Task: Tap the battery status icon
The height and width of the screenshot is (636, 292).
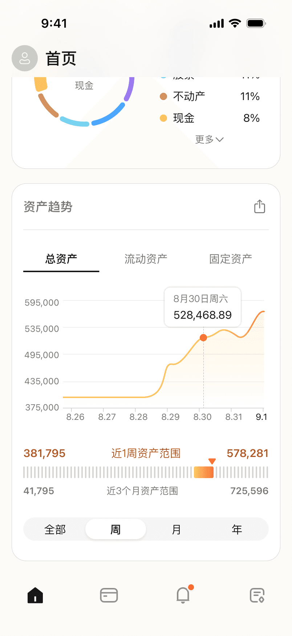Action: [x=256, y=24]
